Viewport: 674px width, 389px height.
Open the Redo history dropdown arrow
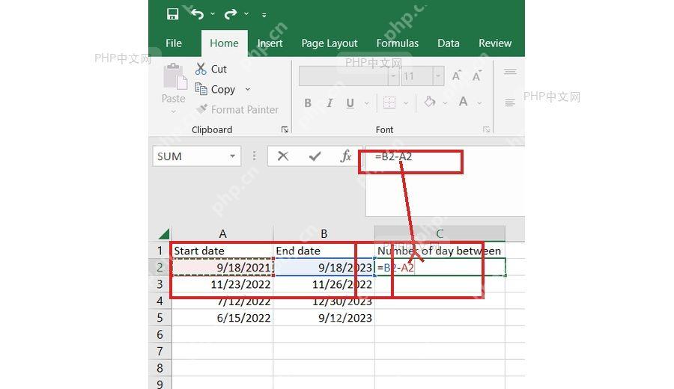coord(246,14)
